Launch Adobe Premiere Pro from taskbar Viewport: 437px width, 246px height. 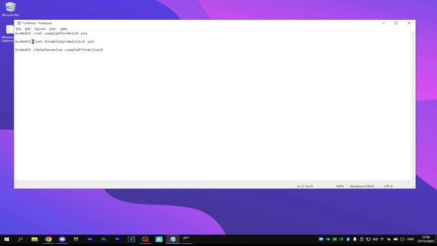tap(117, 239)
